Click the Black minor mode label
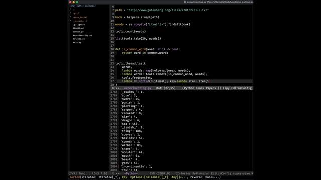Screen dimensions: 321x180 click(x=200, y=88)
